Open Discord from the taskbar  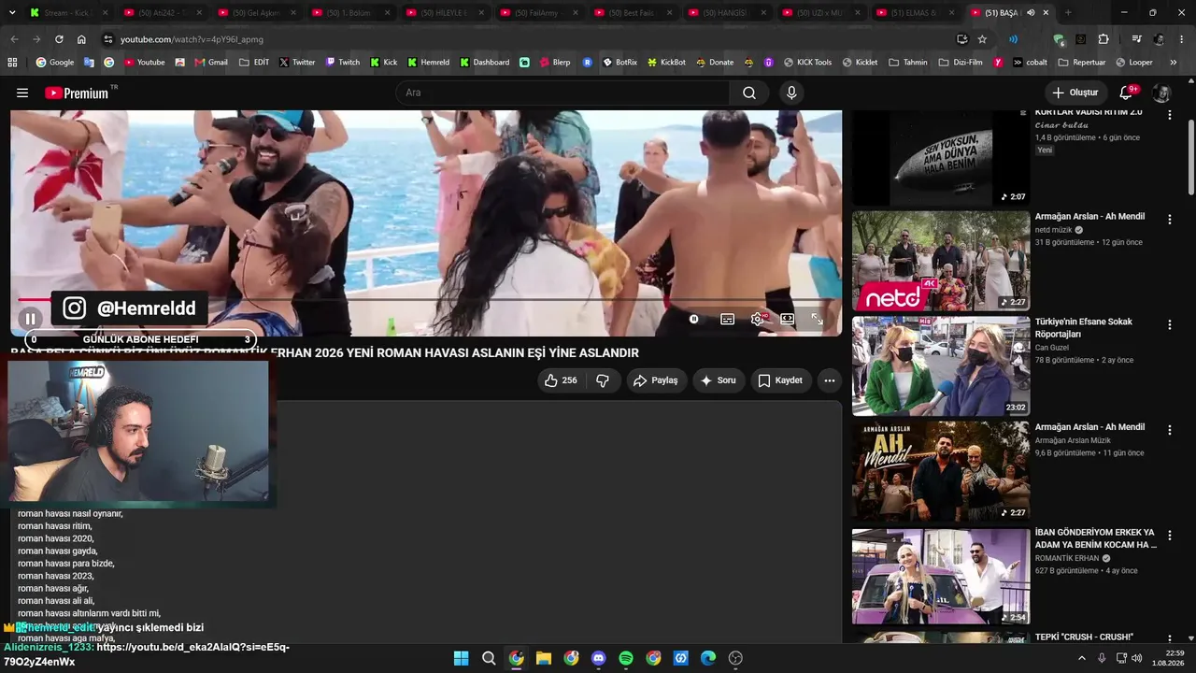tap(599, 658)
